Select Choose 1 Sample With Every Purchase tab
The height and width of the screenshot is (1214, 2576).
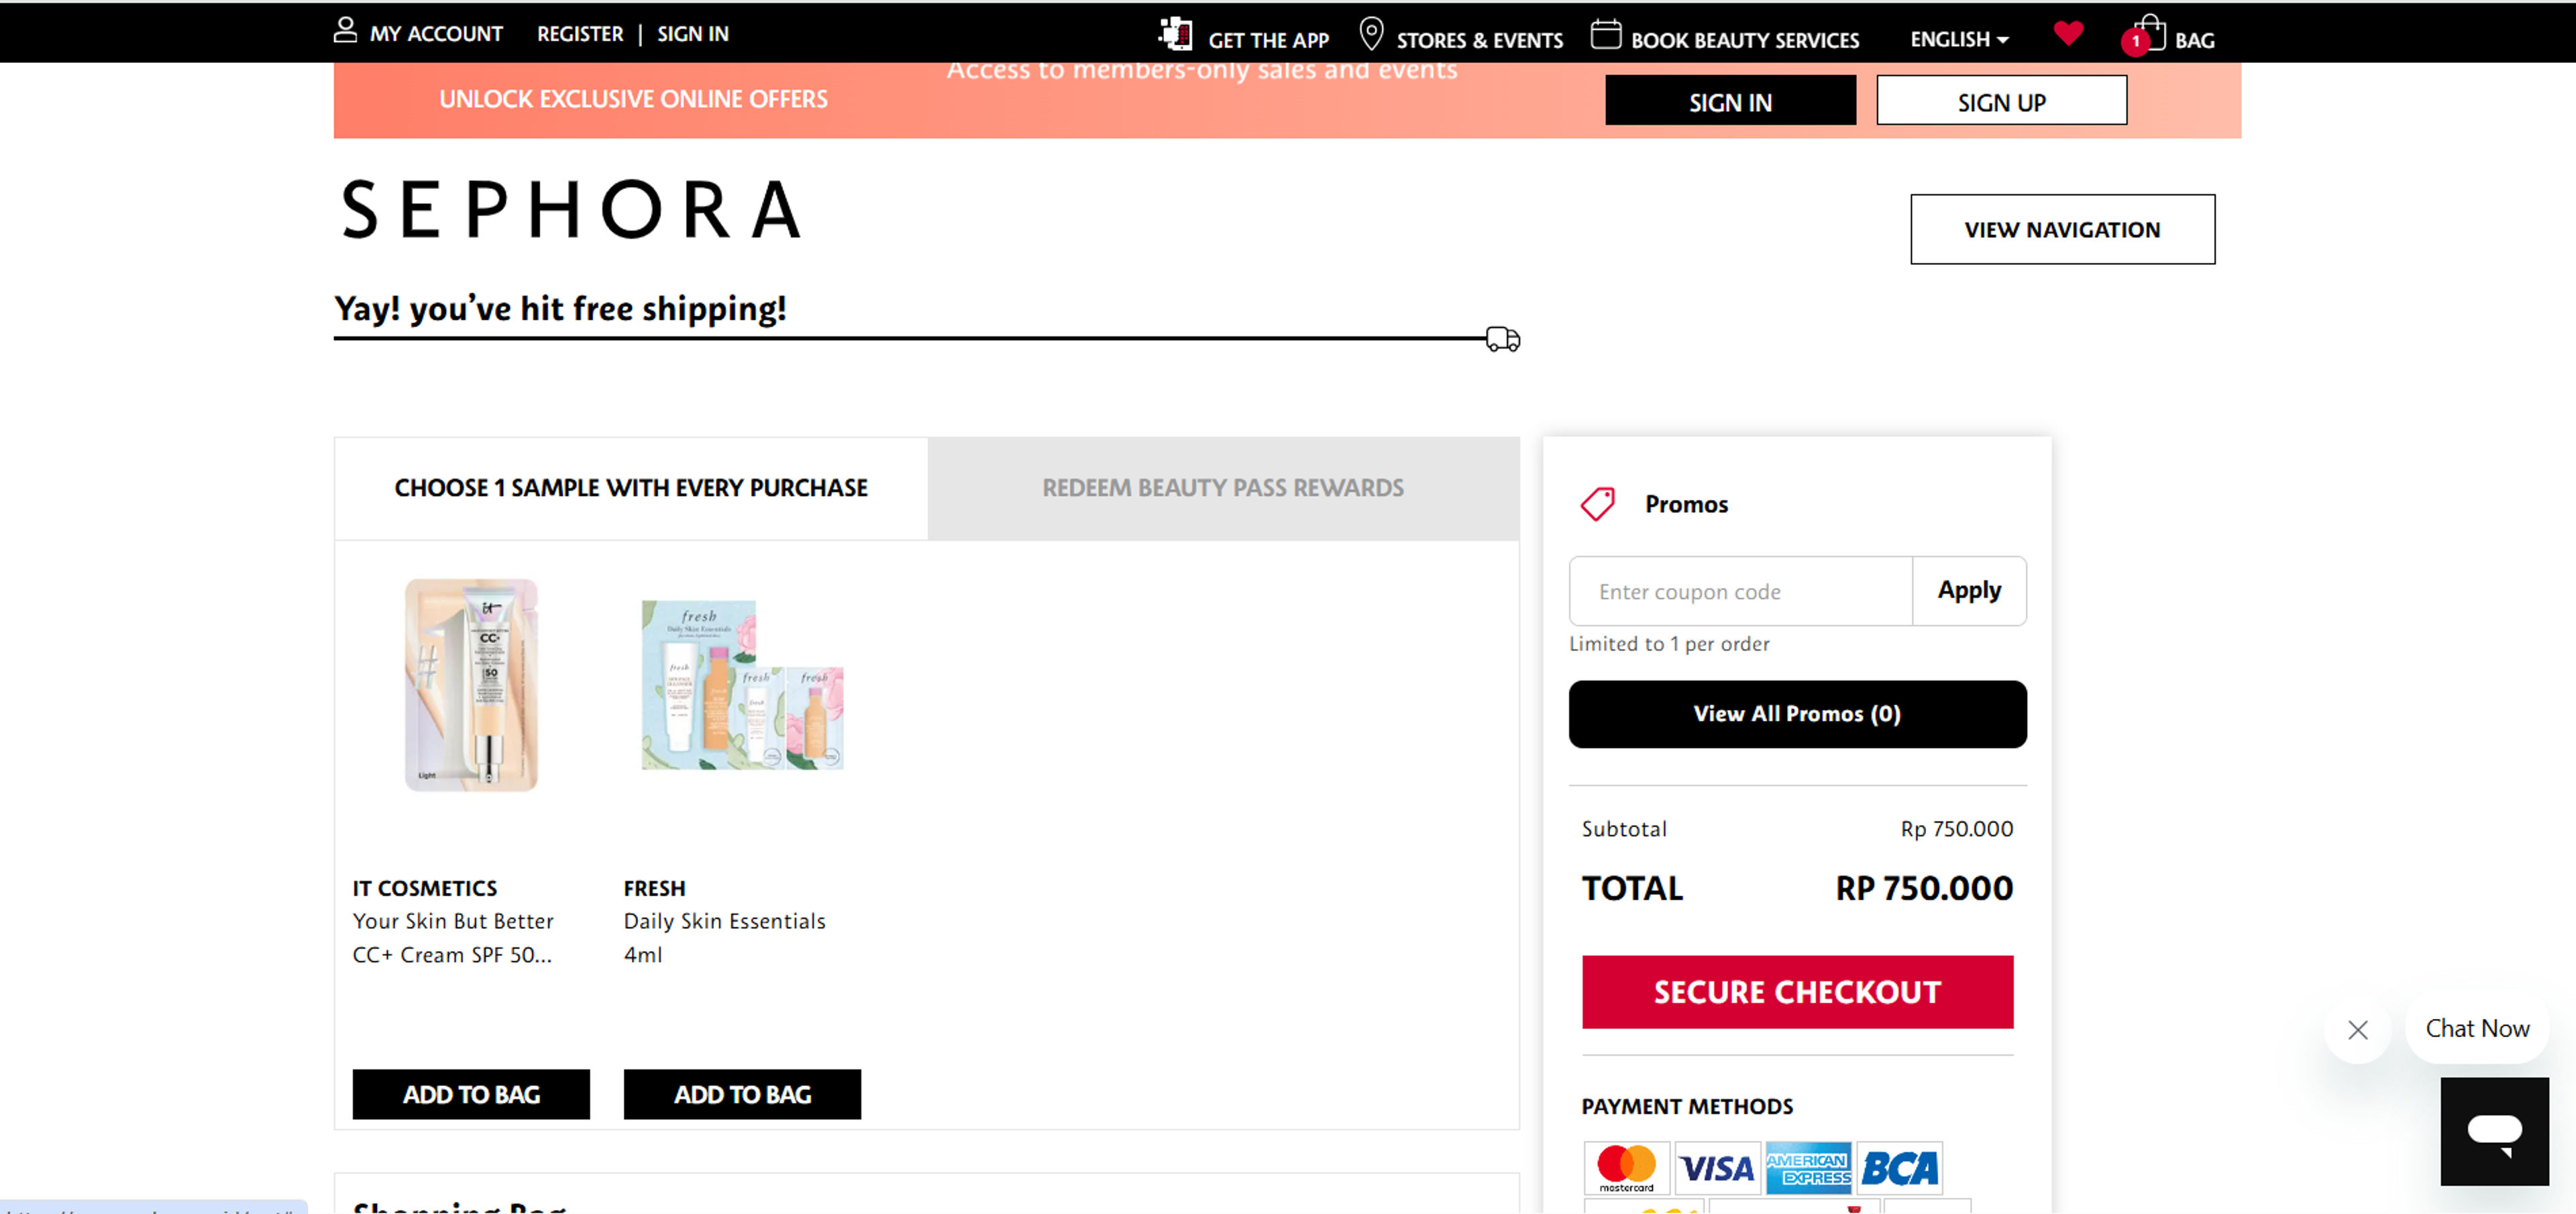631,489
